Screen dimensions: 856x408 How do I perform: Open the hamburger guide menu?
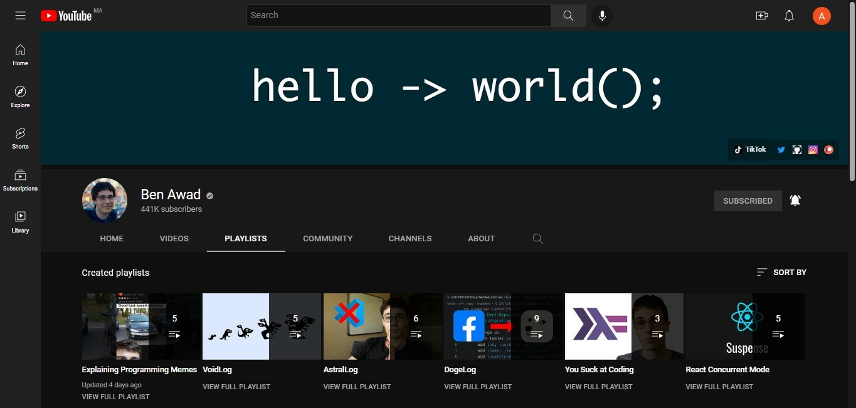pyautogui.click(x=20, y=16)
